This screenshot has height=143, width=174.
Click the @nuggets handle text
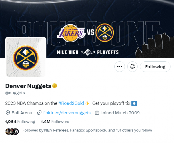coord(15,93)
